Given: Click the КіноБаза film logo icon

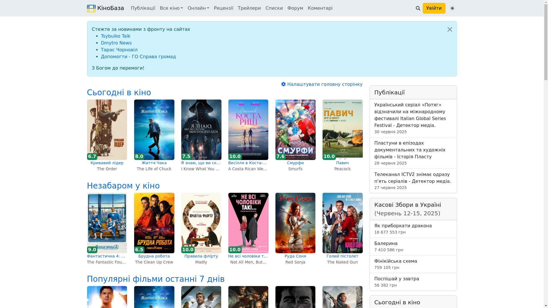Looking at the screenshot, I should [x=91, y=8].
